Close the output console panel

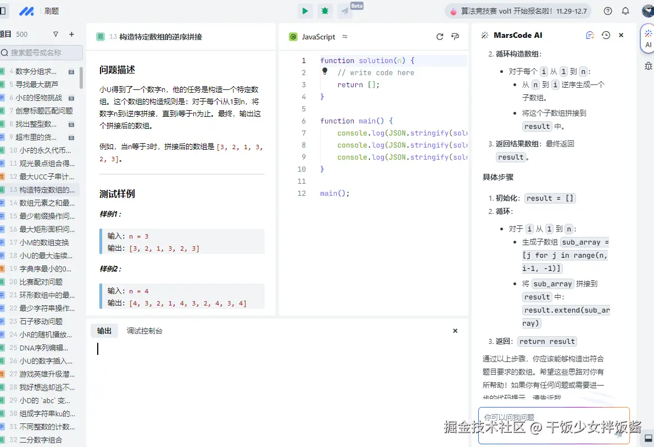[455, 331]
